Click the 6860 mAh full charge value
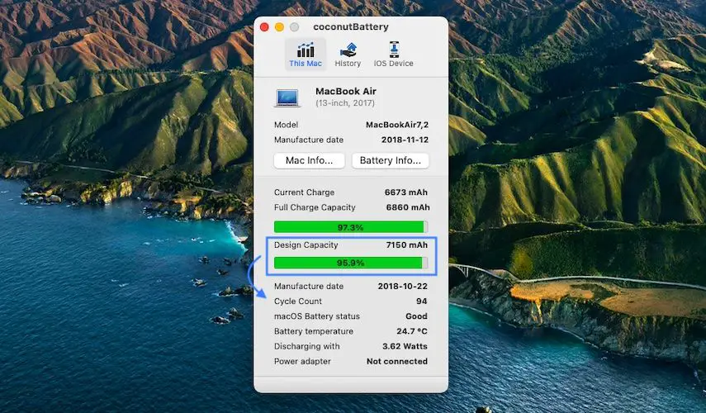706x413 pixels. click(407, 207)
